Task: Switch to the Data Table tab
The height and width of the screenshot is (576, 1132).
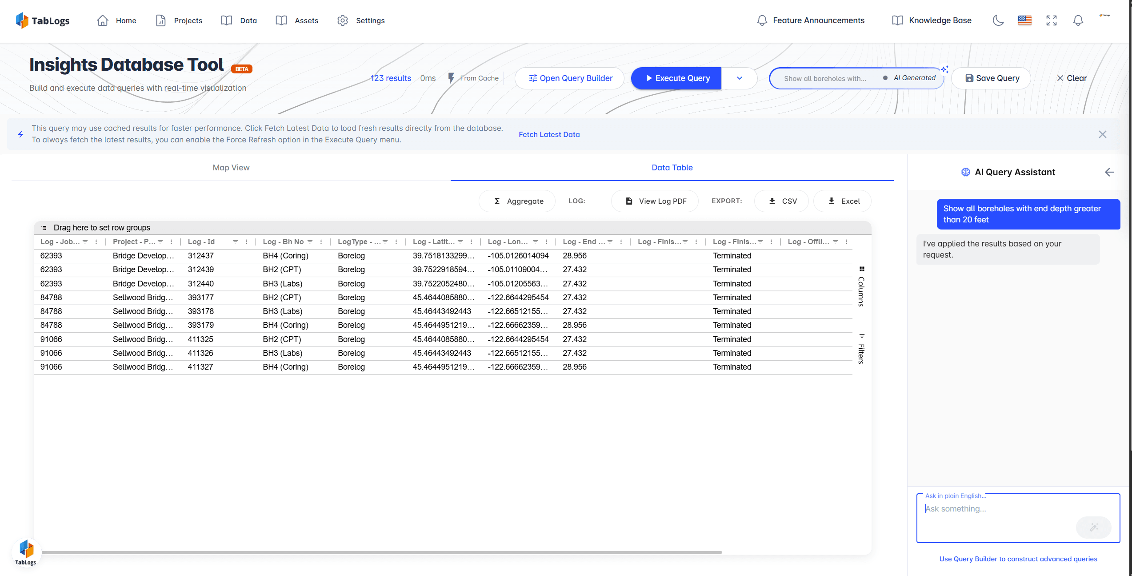Action: [x=672, y=168]
